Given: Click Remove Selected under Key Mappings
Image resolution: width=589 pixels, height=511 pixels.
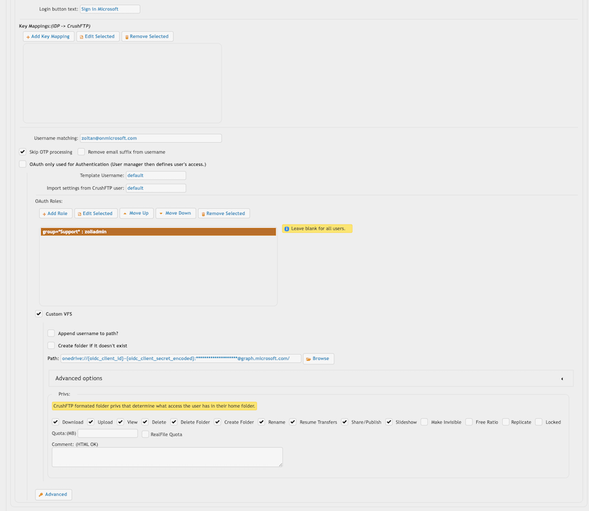Looking at the screenshot, I should coord(147,36).
